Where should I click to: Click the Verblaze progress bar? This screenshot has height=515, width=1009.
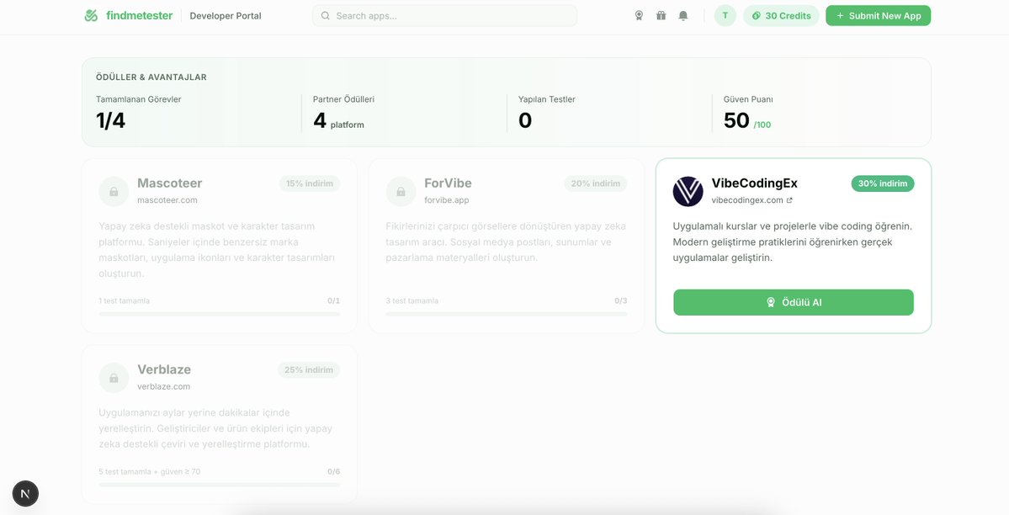pos(220,485)
